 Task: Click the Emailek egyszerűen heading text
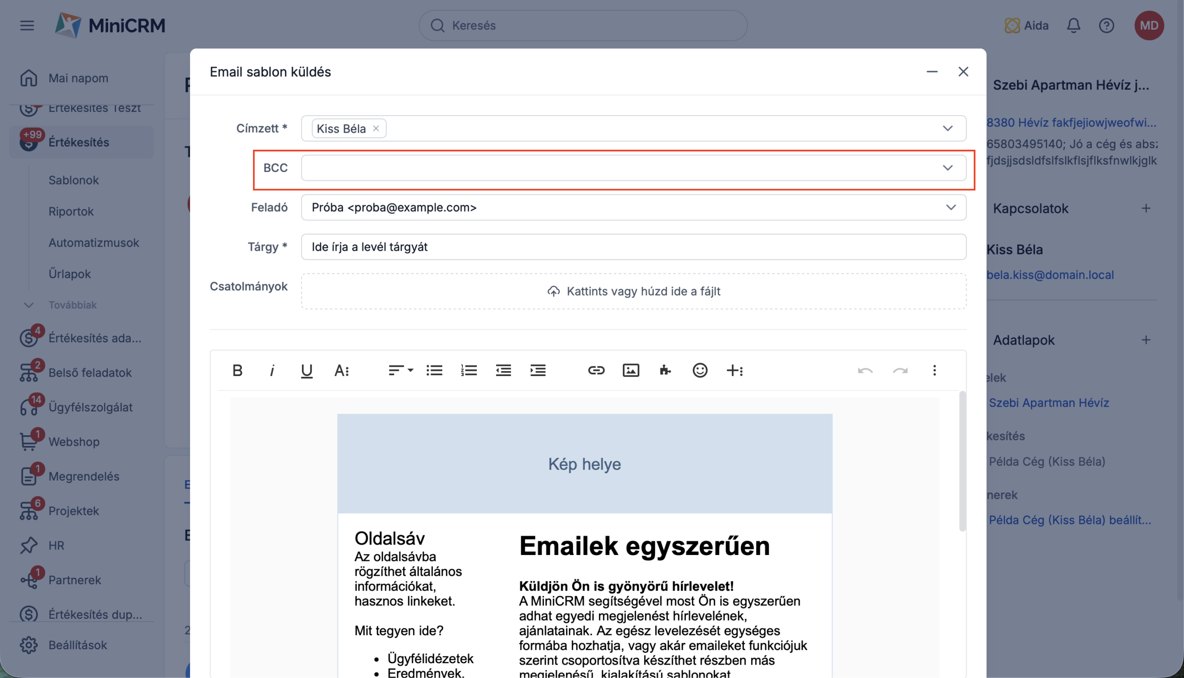tap(644, 546)
